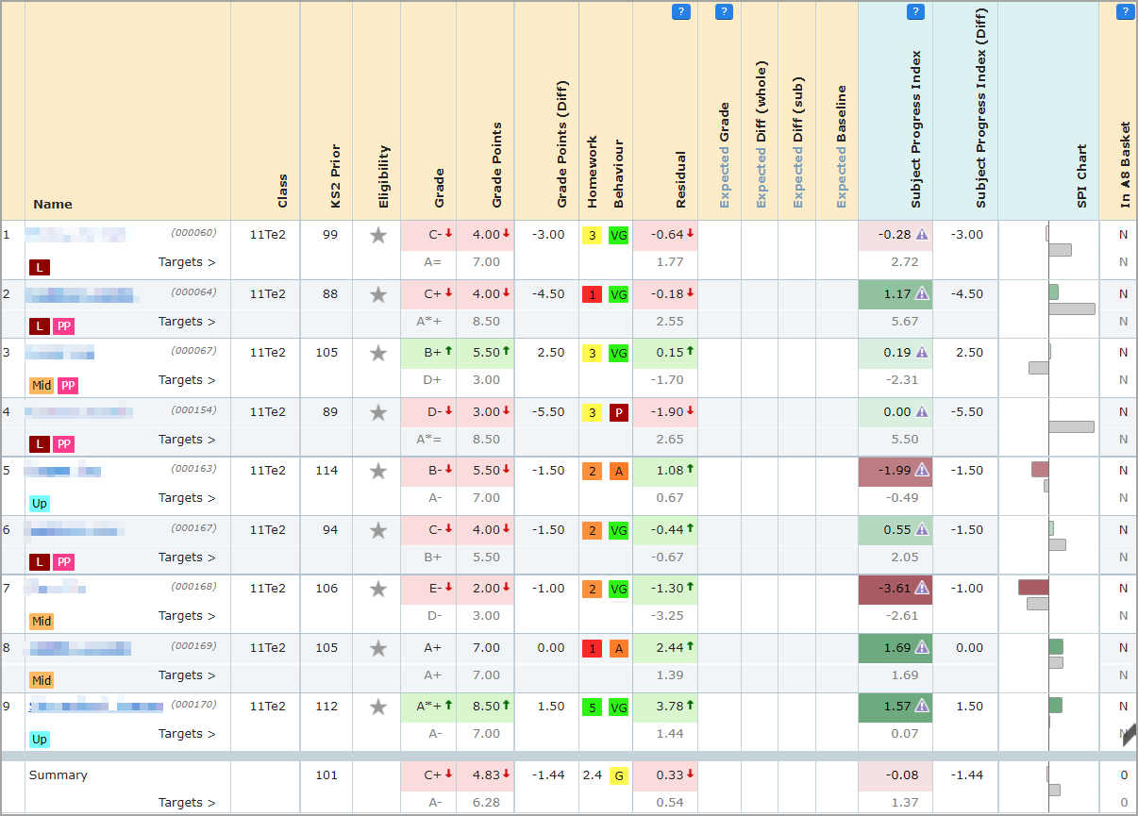
Task: Toggle the eligibility star for student 000154
Action: click(x=378, y=412)
